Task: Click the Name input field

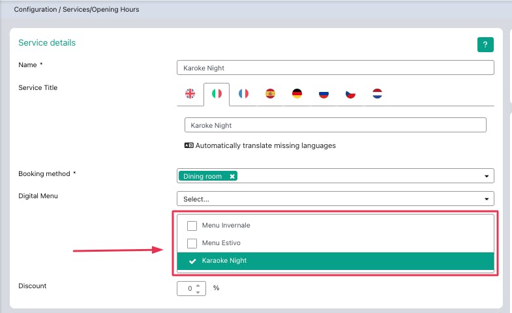Action: coord(335,67)
